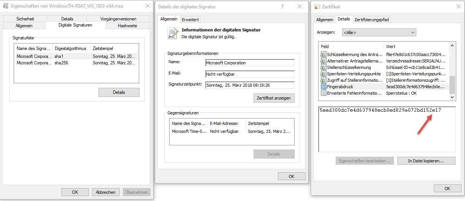Click the Stellenschlüsselkennung extension icon
The image size is (465, 201).
(323, 67)
